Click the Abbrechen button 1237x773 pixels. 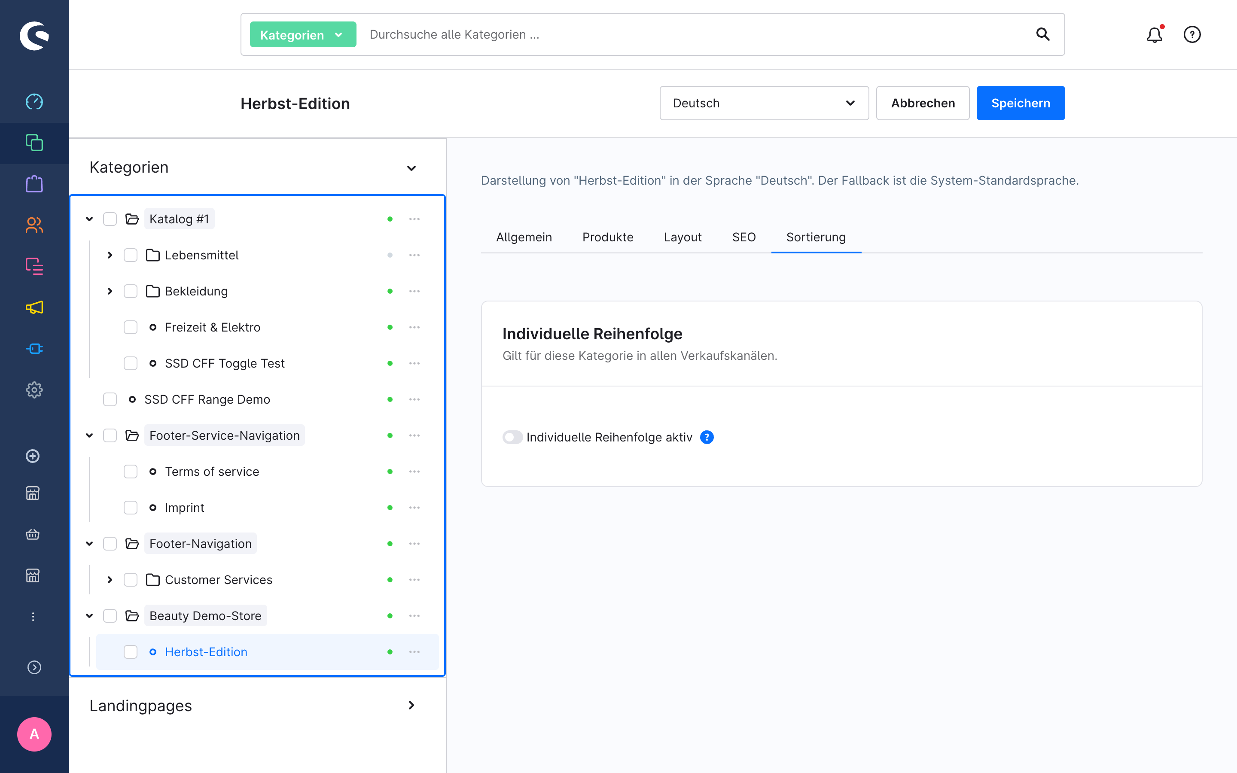click(x=923, y=103)
